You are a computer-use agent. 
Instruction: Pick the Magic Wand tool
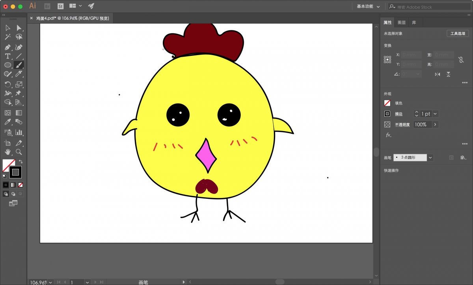tap(7, 37)
